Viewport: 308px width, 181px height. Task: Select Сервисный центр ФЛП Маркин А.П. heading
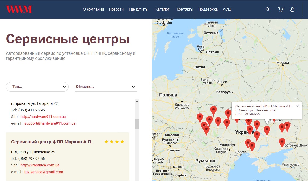52,142
